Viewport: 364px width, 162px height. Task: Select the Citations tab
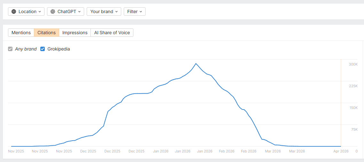(x=47, y=33)
